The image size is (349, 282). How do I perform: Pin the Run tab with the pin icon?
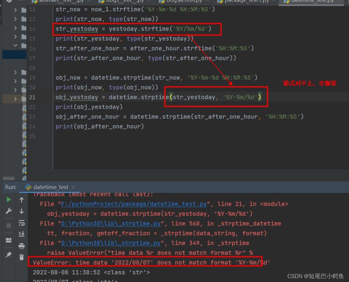point(9,254)
